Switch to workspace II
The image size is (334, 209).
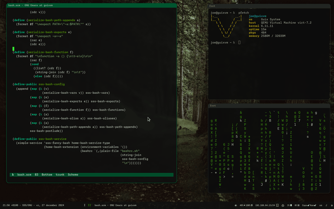(89, 205)
